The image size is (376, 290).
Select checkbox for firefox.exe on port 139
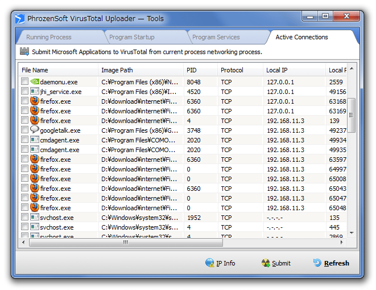pos(24,120)
